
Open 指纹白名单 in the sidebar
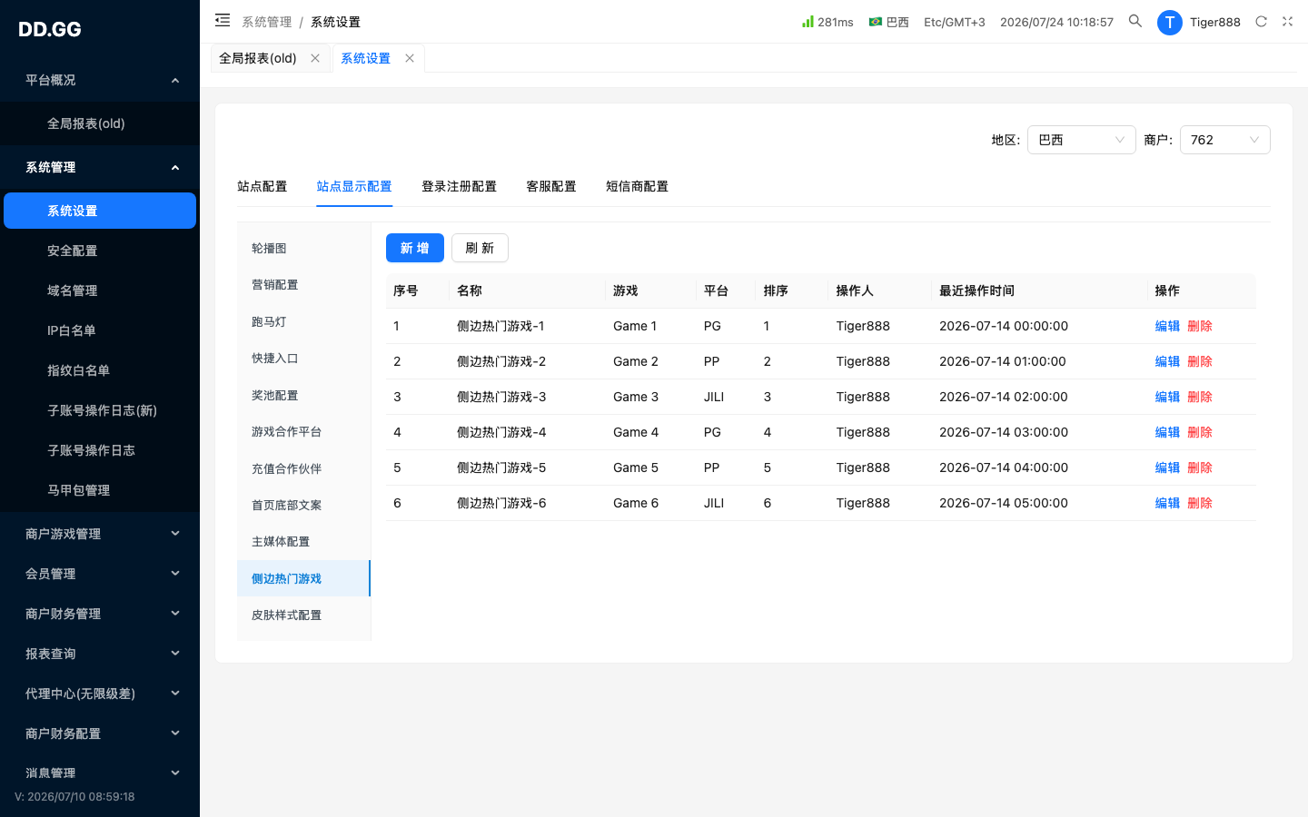(x=100, y=370)
